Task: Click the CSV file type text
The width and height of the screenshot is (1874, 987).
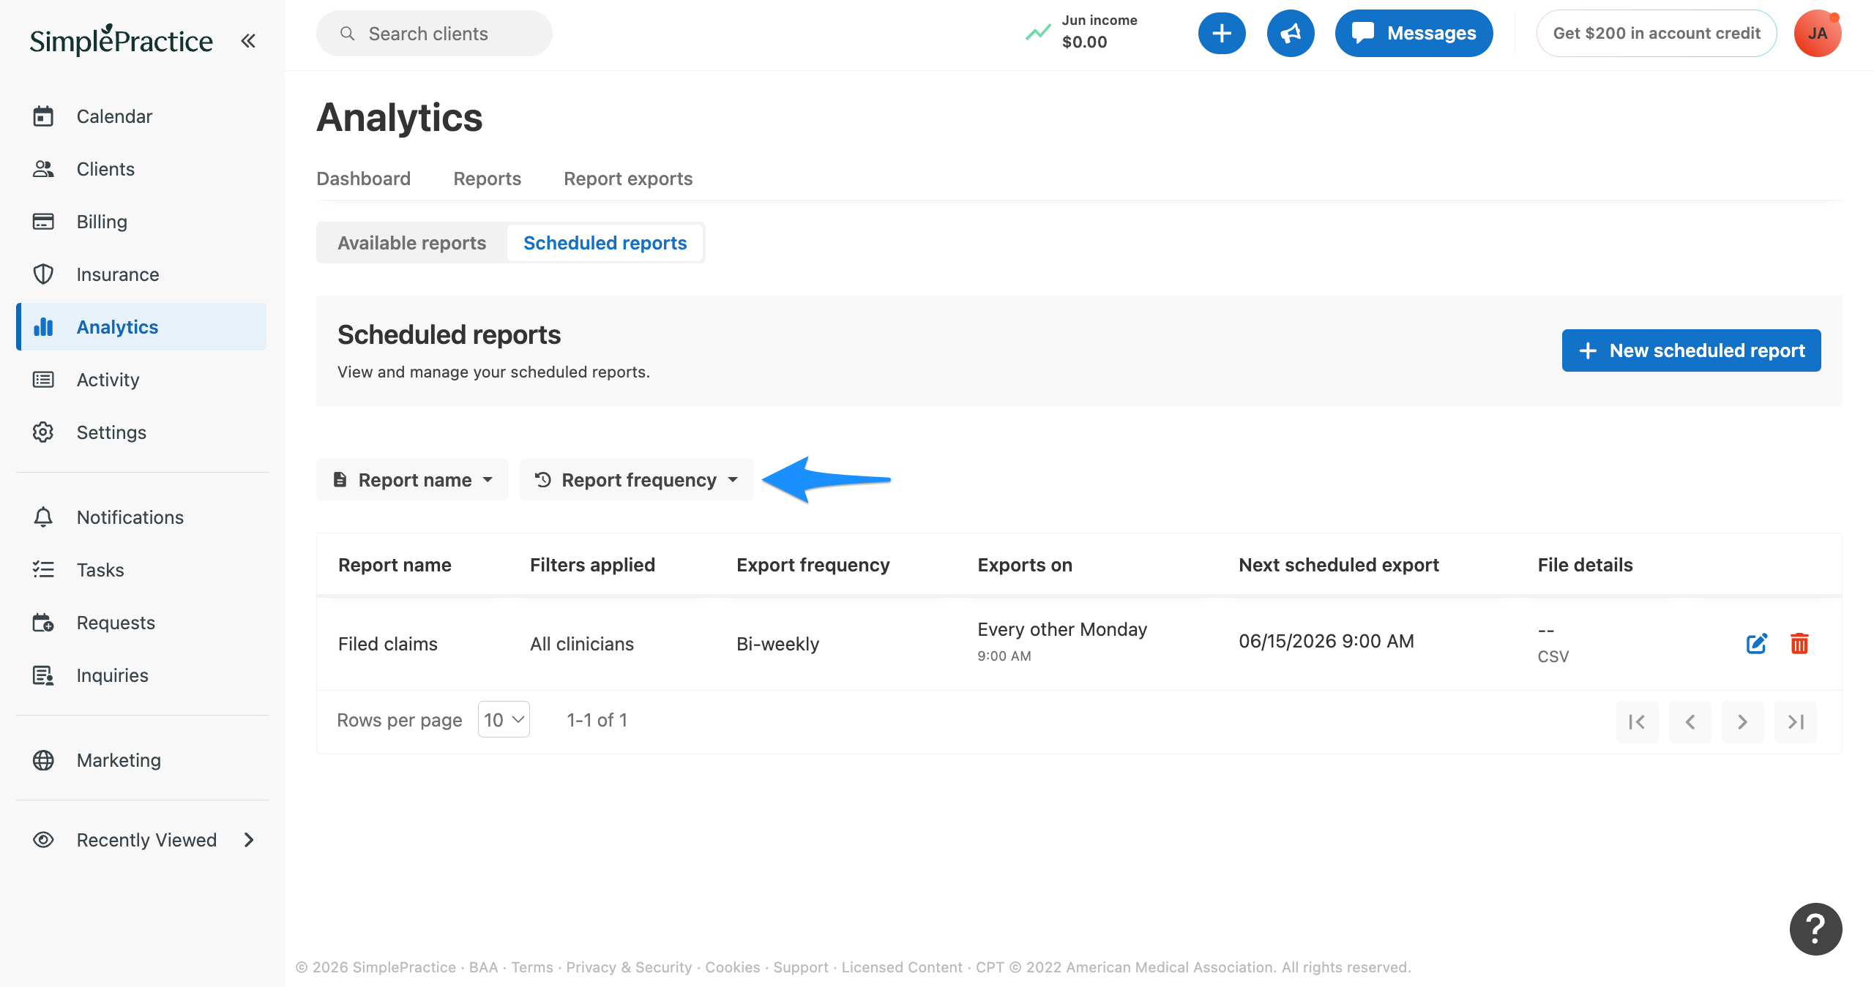Action: (1553, 656)
